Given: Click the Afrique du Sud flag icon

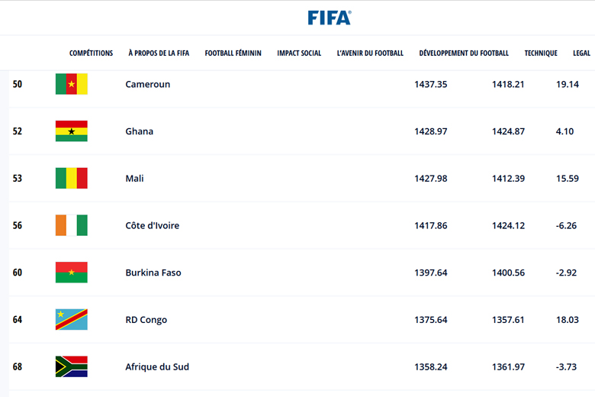Looking at the screenshot, I should [x=72, y=366].
